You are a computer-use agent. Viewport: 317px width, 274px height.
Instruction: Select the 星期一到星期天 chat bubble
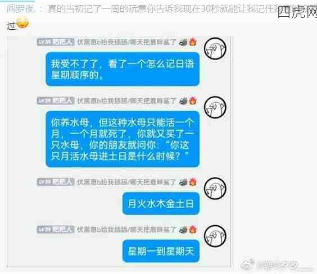tap(161, 251)
